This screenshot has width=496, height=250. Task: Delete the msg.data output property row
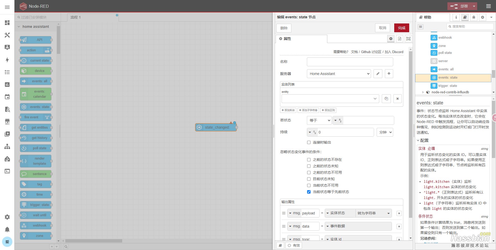(x=399, y=227)
